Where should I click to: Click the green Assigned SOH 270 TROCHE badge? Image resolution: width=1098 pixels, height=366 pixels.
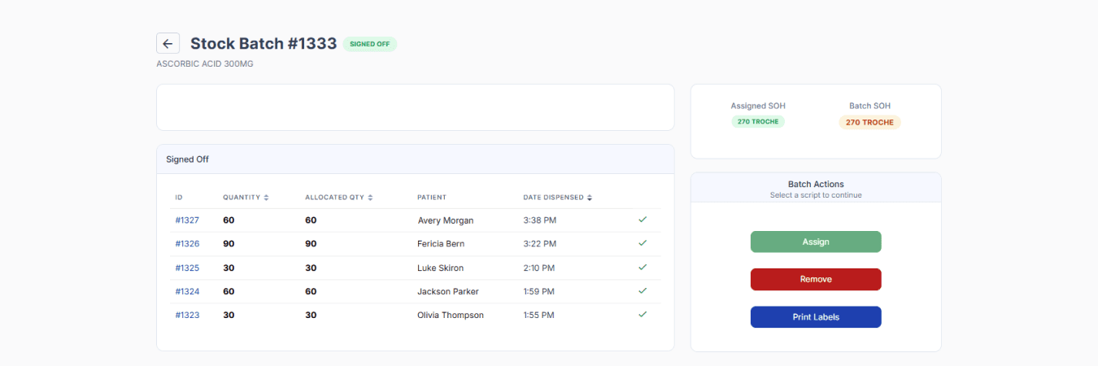pyautogui.click(x=758, y=122)
